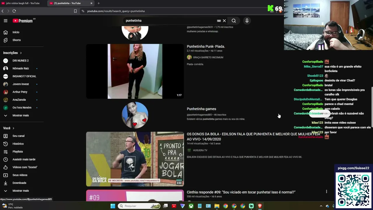Click into the YouTube search field
The image size is (373, 210).
pos(170,21)
